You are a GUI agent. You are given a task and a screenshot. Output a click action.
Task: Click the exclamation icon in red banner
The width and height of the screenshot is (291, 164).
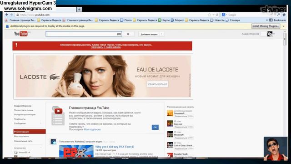16,45
